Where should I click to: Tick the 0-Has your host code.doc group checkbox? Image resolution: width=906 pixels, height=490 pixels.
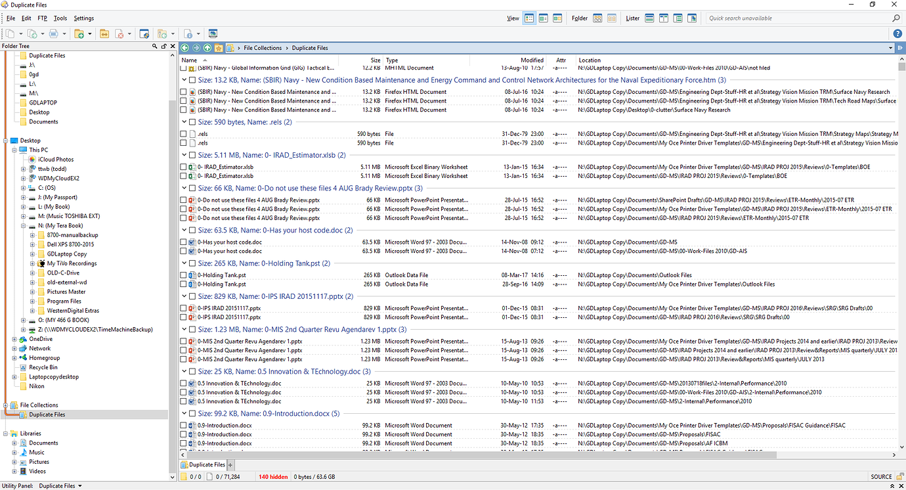(x=192, y=231)
